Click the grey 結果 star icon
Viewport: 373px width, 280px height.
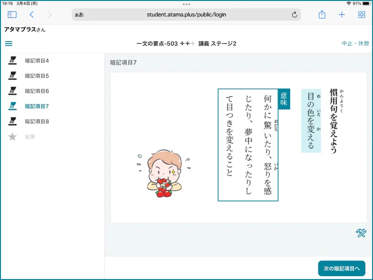coord(13,137)
